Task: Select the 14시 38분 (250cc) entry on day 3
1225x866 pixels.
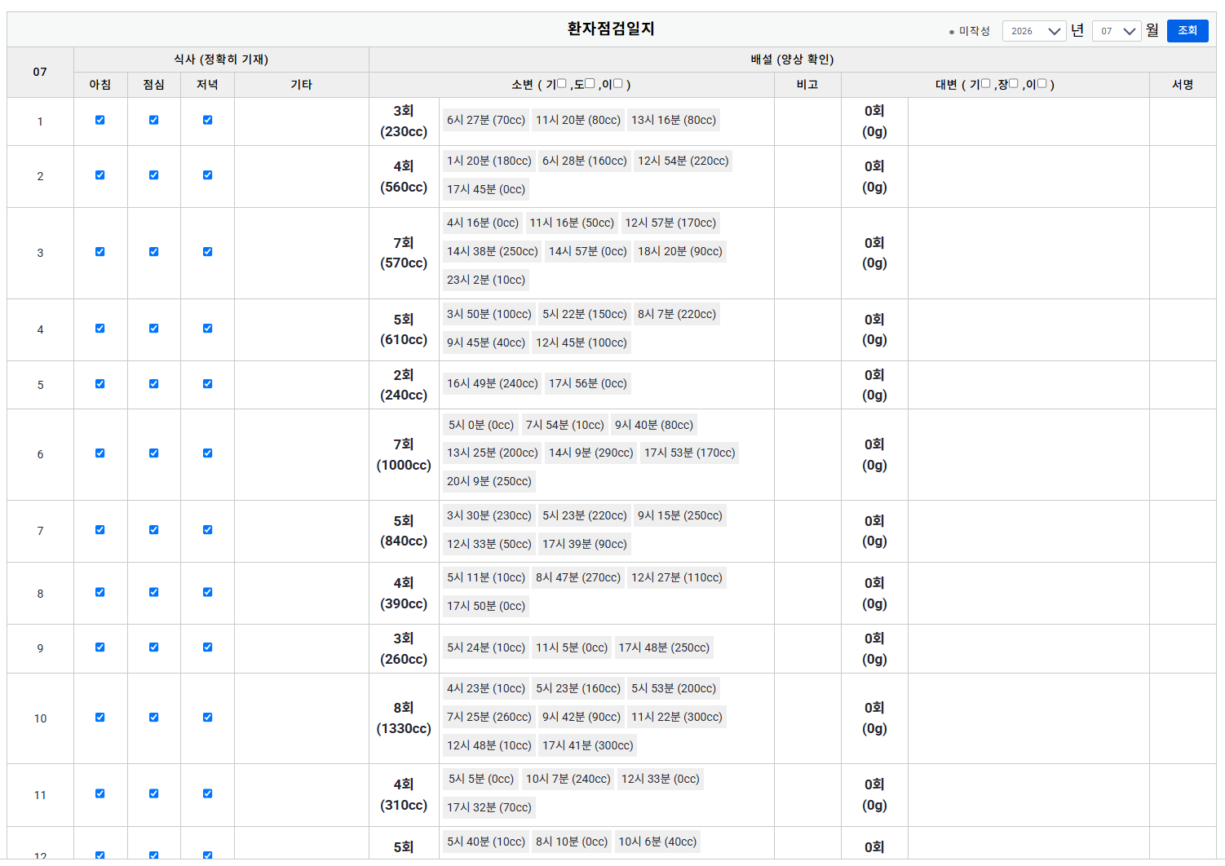Action: click(x=493, y=251)
